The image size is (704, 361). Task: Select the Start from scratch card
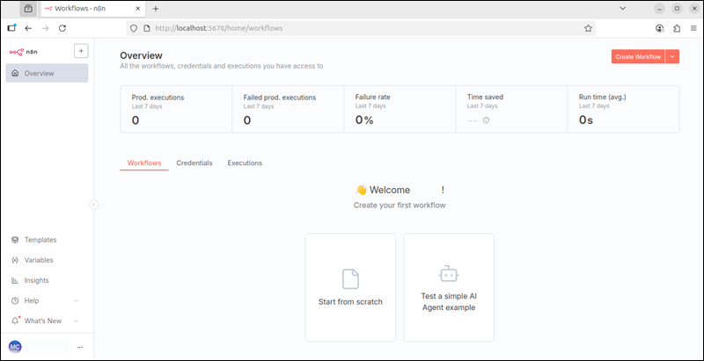pos(350,287)
